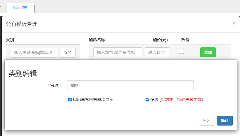Focus the 输入加料 topping name input
The height and width of the screenshot is (136, 240).
pos(118,52)
